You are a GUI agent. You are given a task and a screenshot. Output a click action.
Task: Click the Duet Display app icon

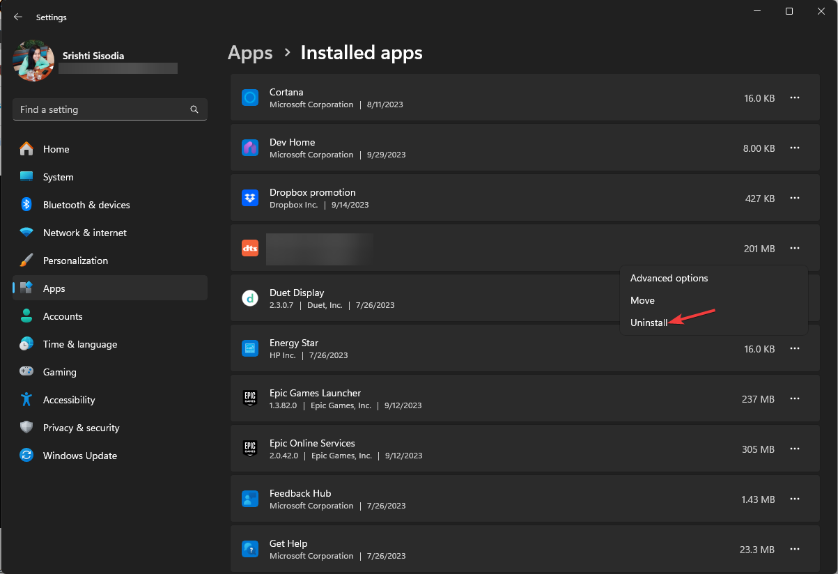[250, 298]
